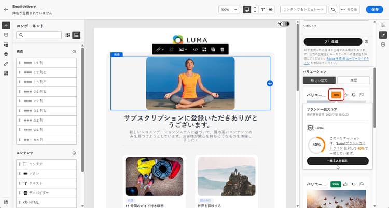This screenshot has width=389, height=208.
Task: Switch to desktop preview mode
Action: click(x=246, y=10)
